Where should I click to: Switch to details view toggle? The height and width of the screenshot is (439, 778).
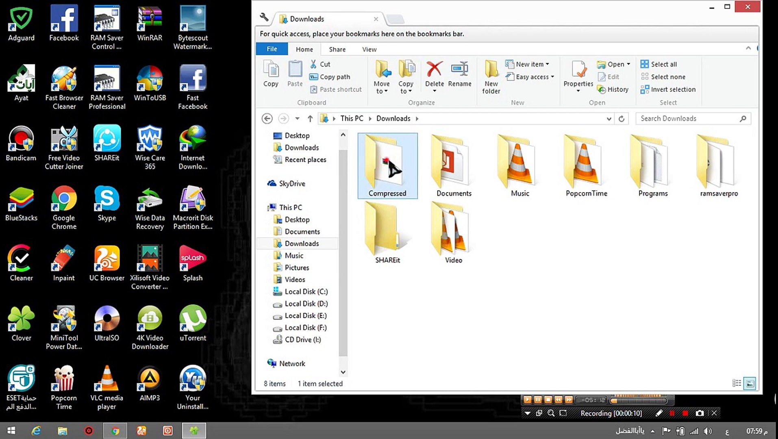(x=737, y=383)
